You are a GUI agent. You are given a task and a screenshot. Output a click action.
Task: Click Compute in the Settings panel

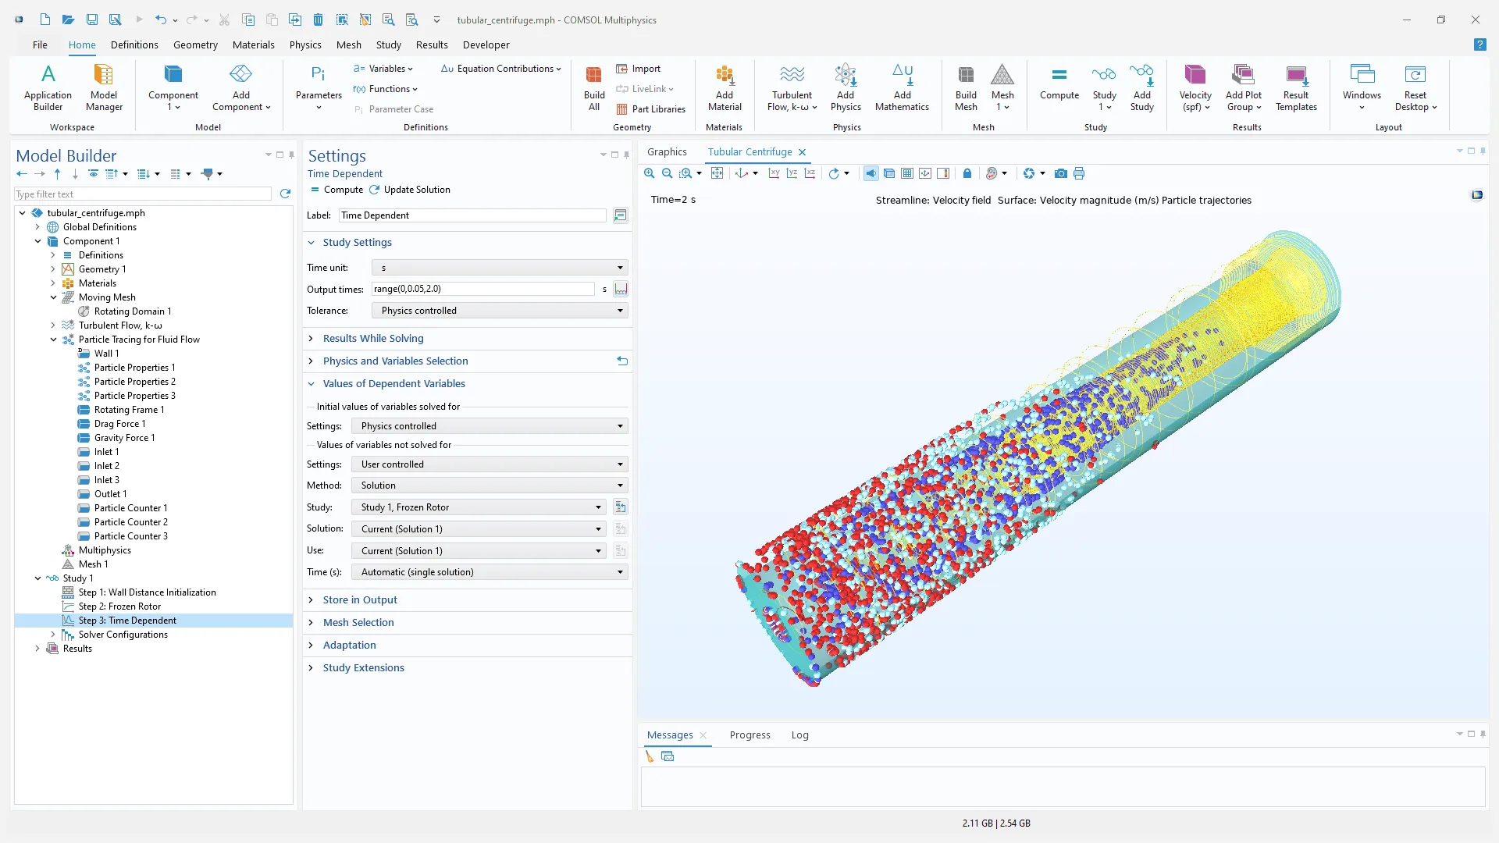(336, 190)
